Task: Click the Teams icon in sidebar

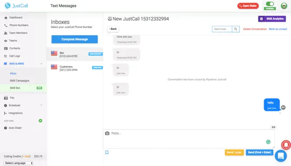Action: (6, 40)
